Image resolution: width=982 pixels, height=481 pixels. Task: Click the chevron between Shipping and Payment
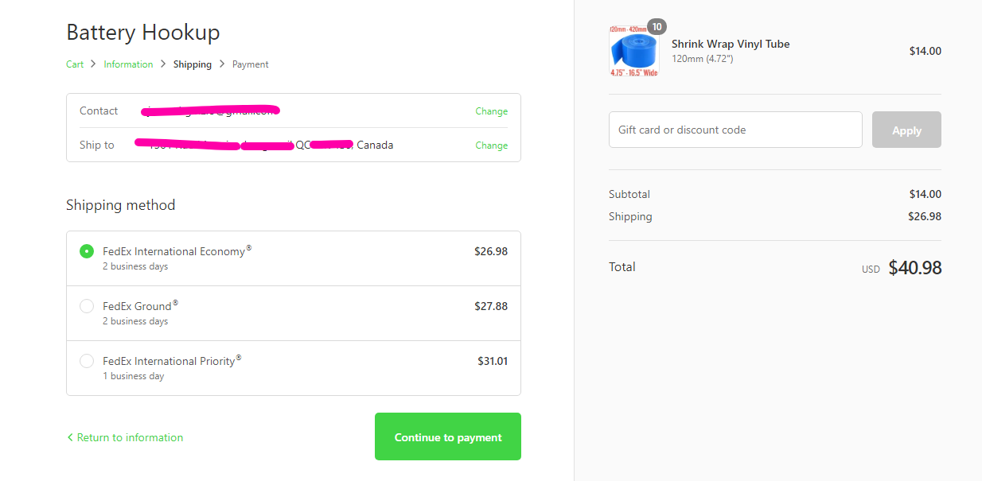pos(222,64)
